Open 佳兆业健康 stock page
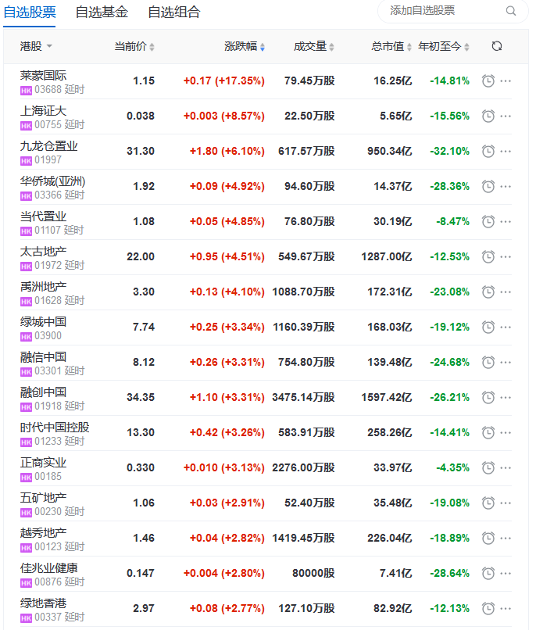 coord(49,567)
